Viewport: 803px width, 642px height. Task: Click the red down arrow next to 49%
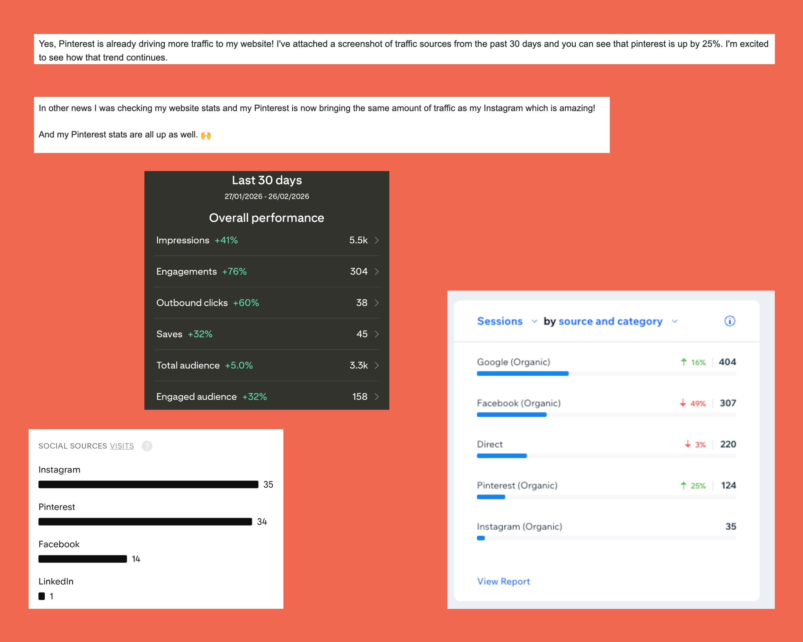[683, 403]
